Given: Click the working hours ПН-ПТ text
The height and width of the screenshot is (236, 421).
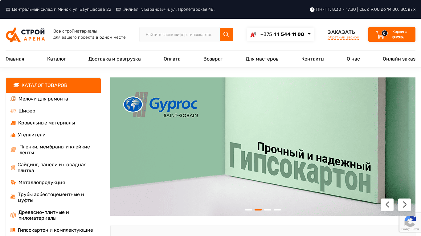Looking at the screenshot, I should [366, 10].
